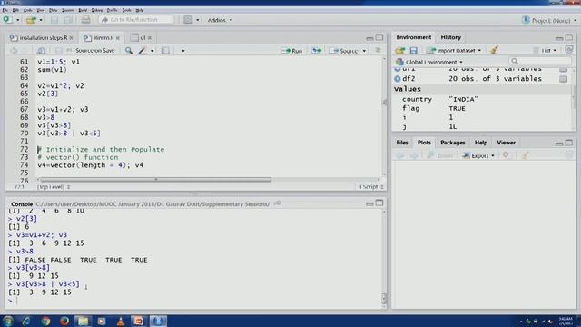Open the List view dropdown in Environment
Viewport: 581px width, 327px height.
pos(546,50)
